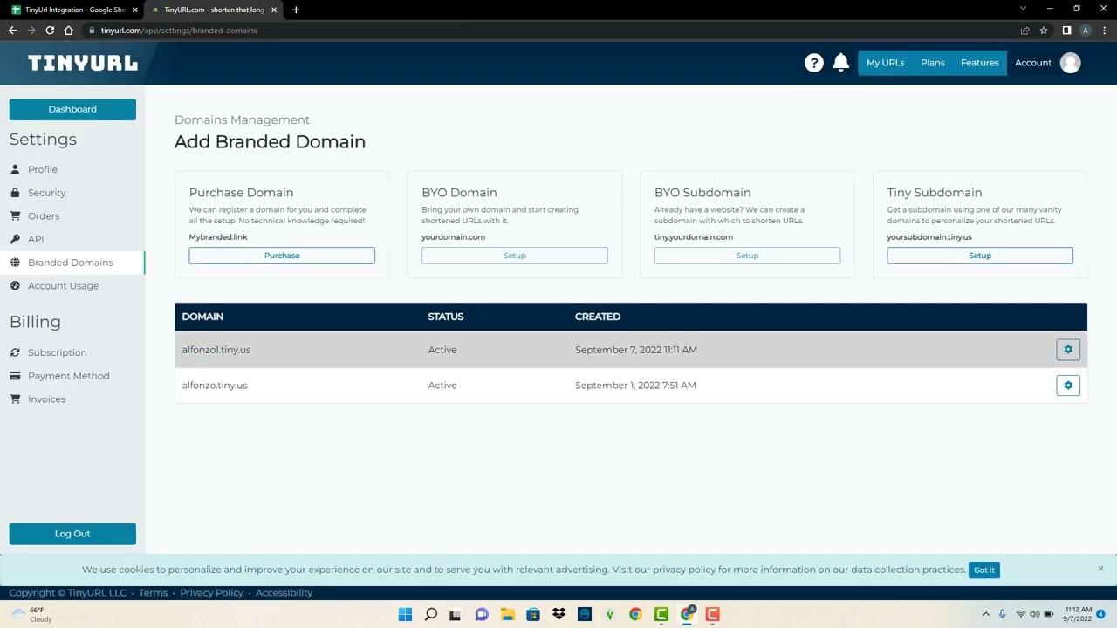Click the browser address bar
Screen dimensions: 1117x628
click(550, 31)
